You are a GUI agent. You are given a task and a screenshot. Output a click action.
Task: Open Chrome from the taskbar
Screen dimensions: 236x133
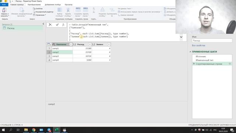[x=34, y=130]
